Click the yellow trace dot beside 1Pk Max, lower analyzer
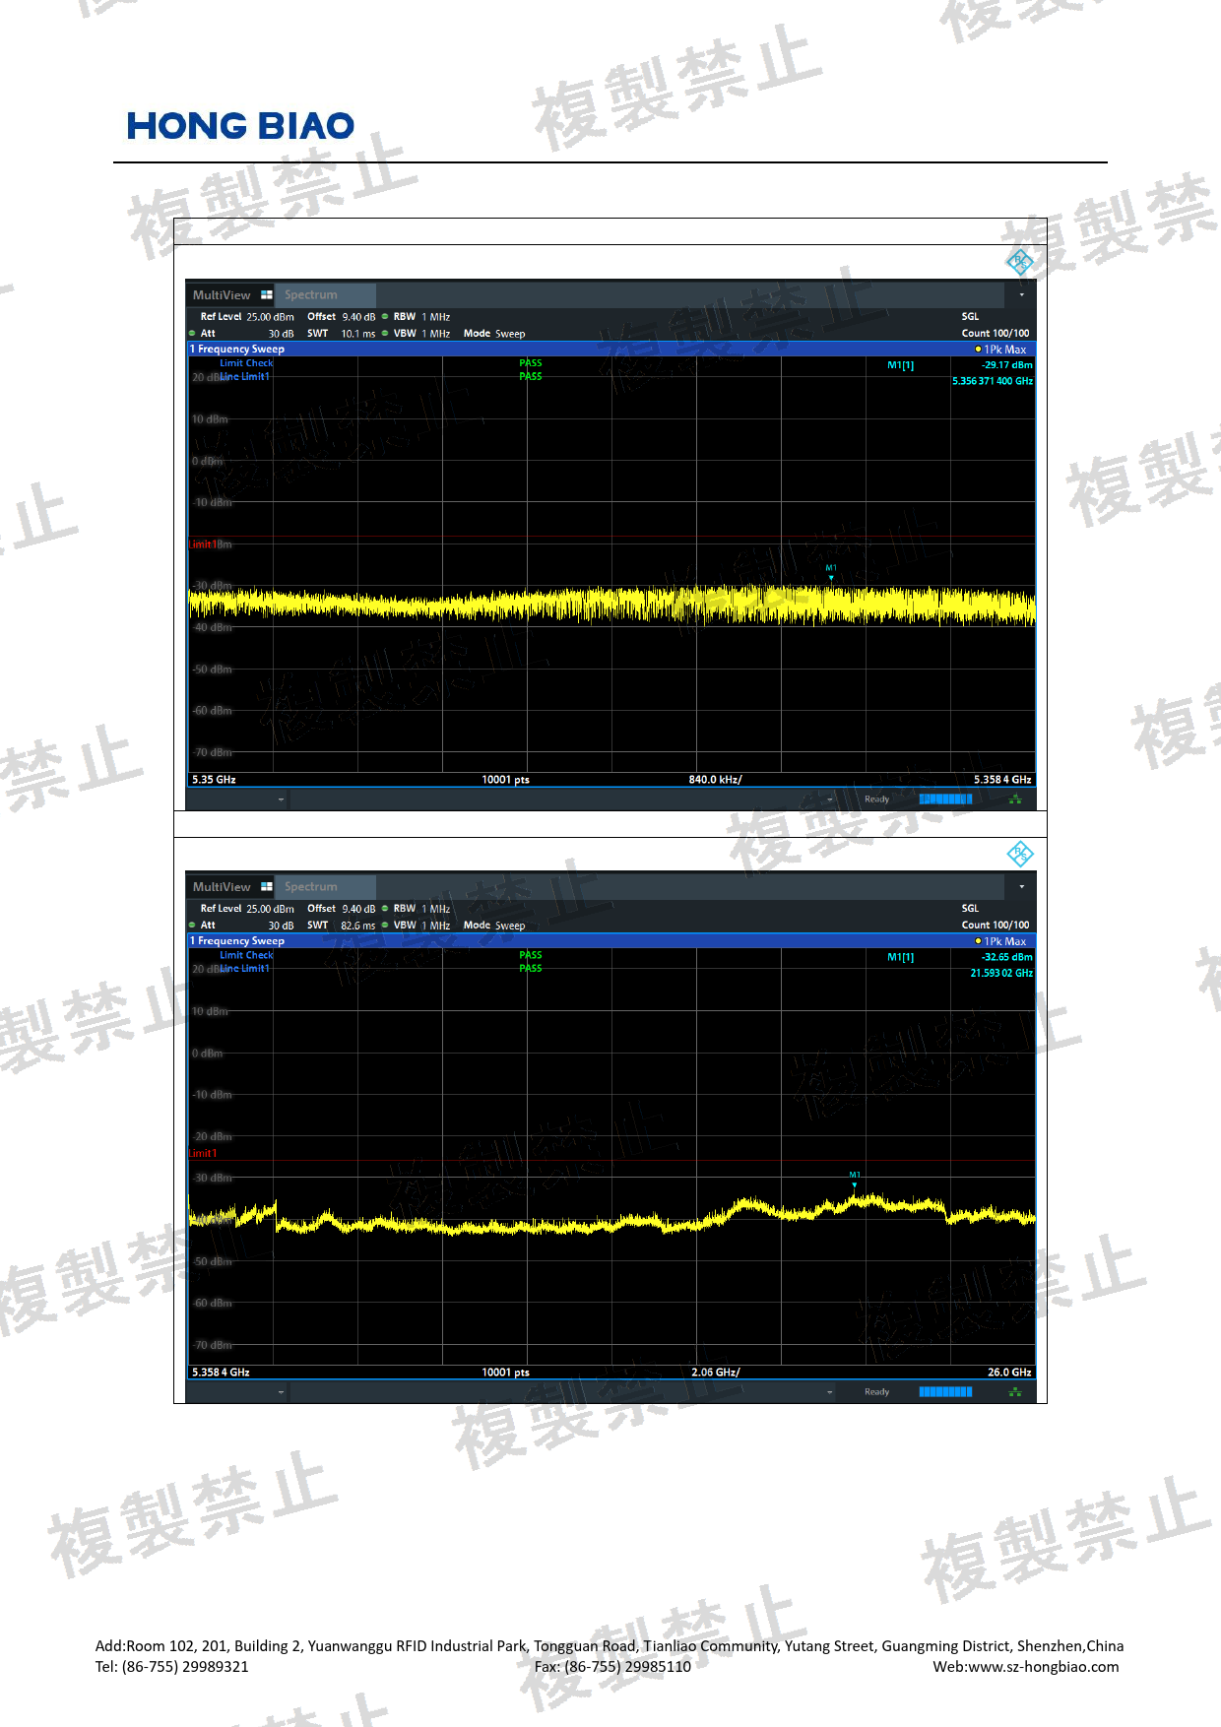Viewport: 1221px width, 1727px height. coord(978,941)
